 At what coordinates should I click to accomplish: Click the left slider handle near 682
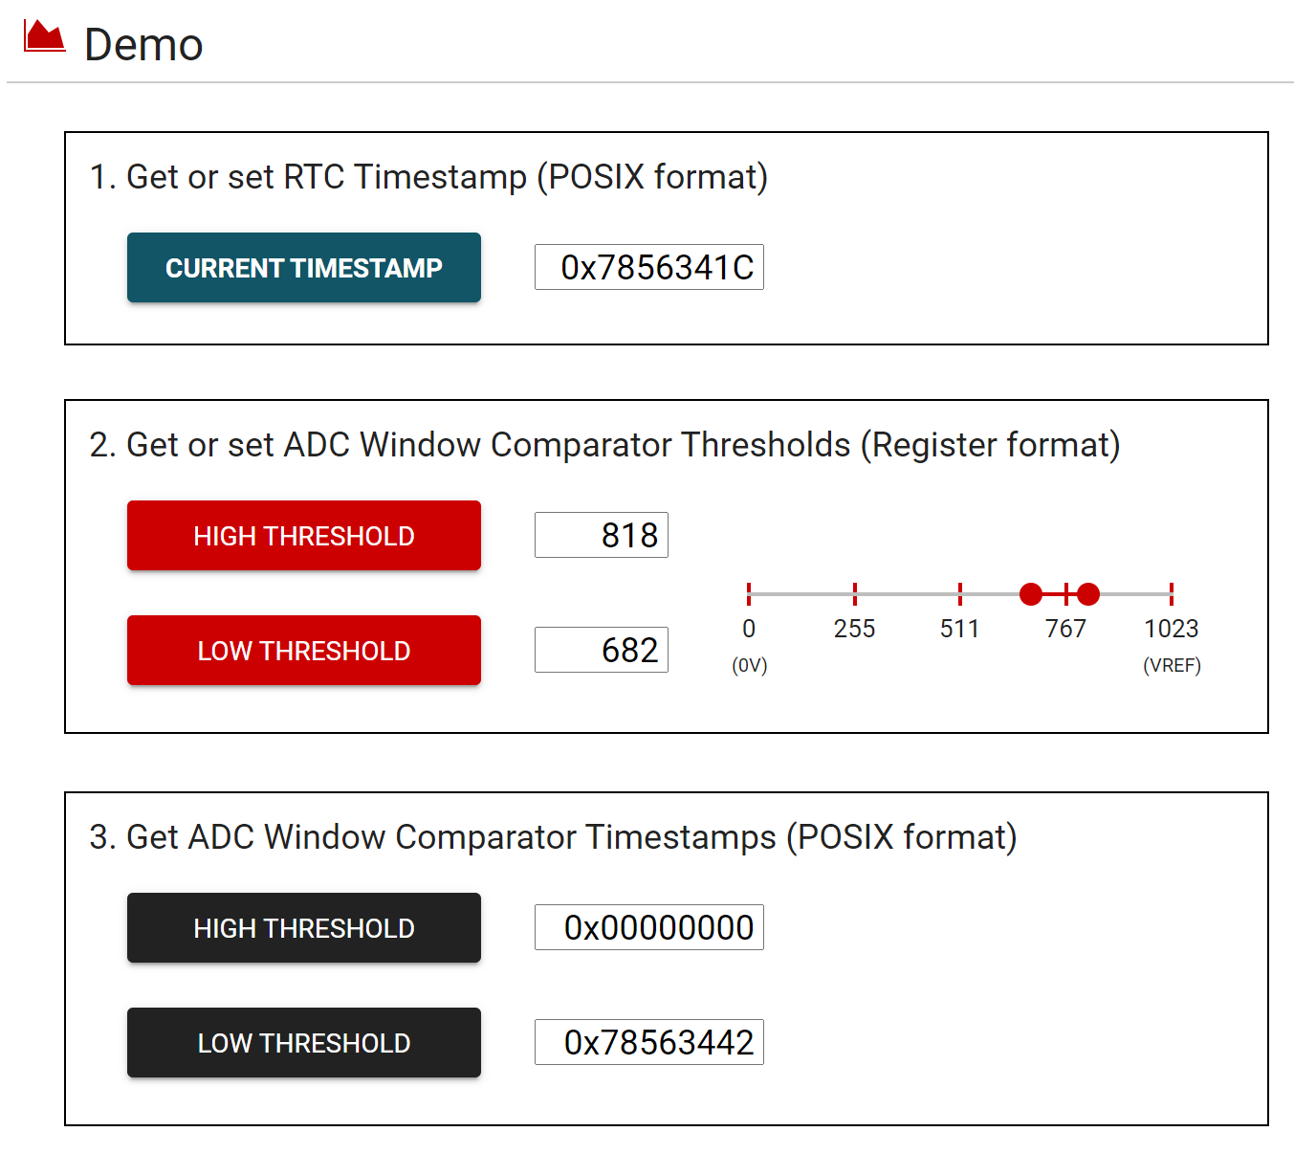[x=1031, y=594]
